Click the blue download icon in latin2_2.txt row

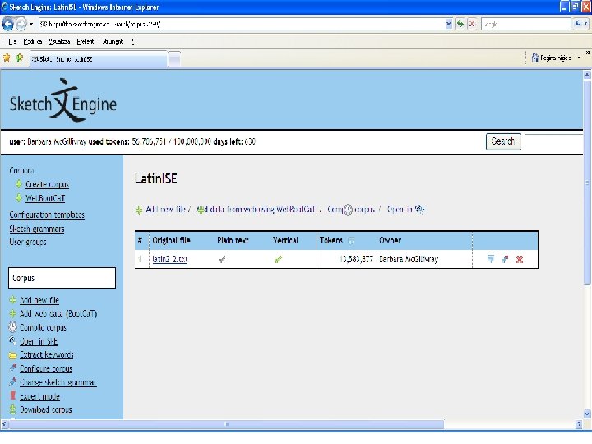(490, 259)
